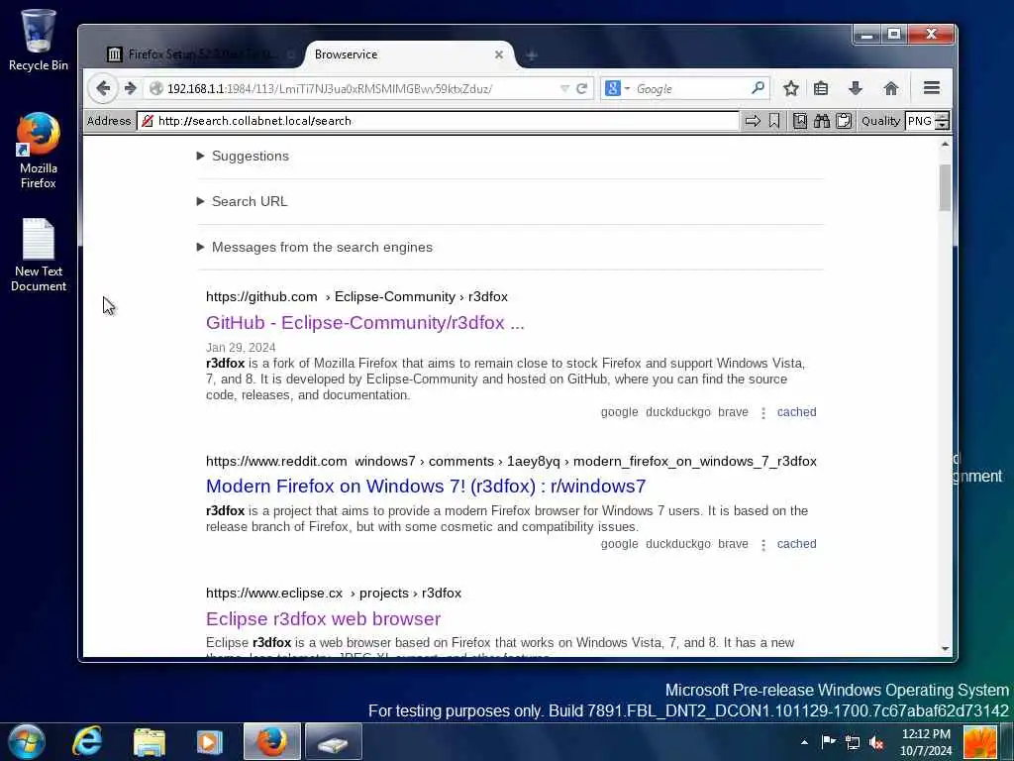Click the Firefox taskbar button
Screen dimensions: 1014x761
272,741
